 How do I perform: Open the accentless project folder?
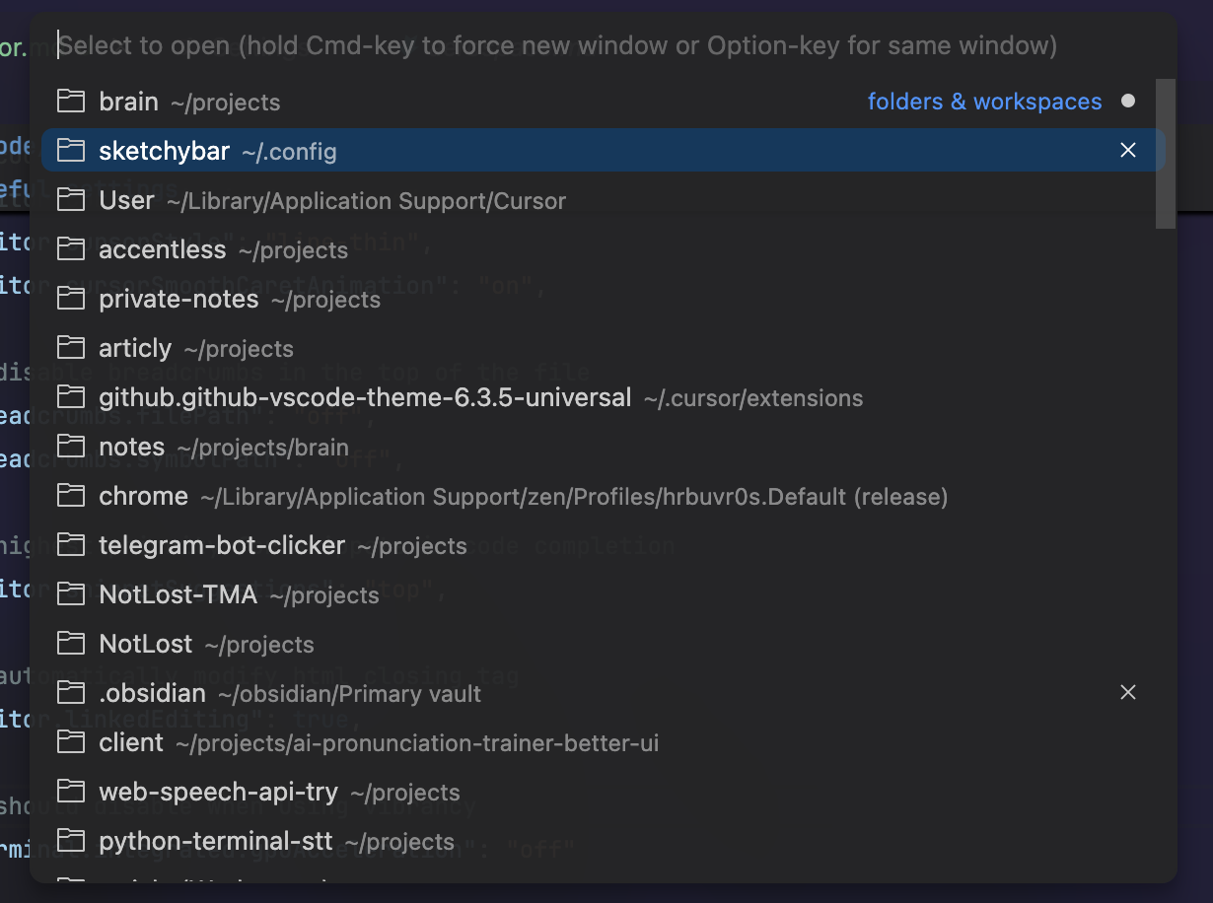[x=163, y=249]
